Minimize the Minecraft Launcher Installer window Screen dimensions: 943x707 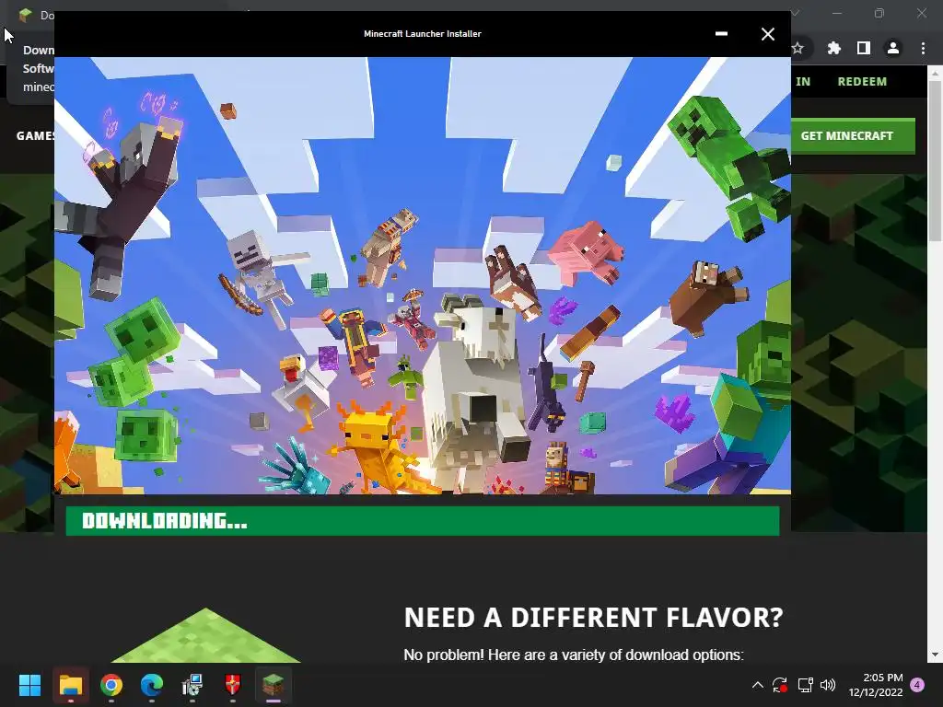(x=721, y=34)
